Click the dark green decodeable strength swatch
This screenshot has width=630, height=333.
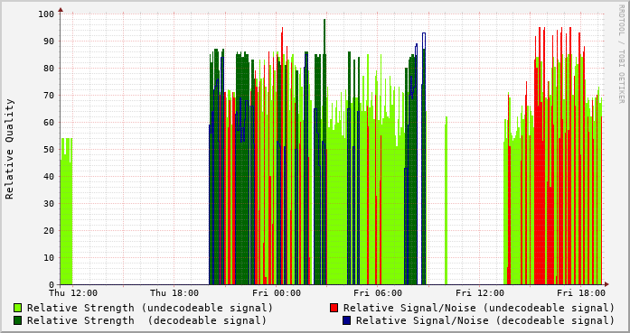(18, 320)
